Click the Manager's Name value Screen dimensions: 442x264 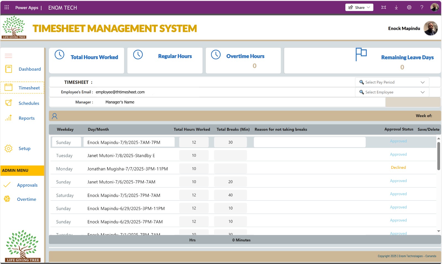pyautogui.click(x=120, y=102)
